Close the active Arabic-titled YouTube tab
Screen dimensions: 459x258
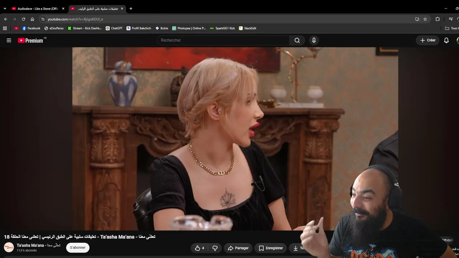tap(122, 9)
